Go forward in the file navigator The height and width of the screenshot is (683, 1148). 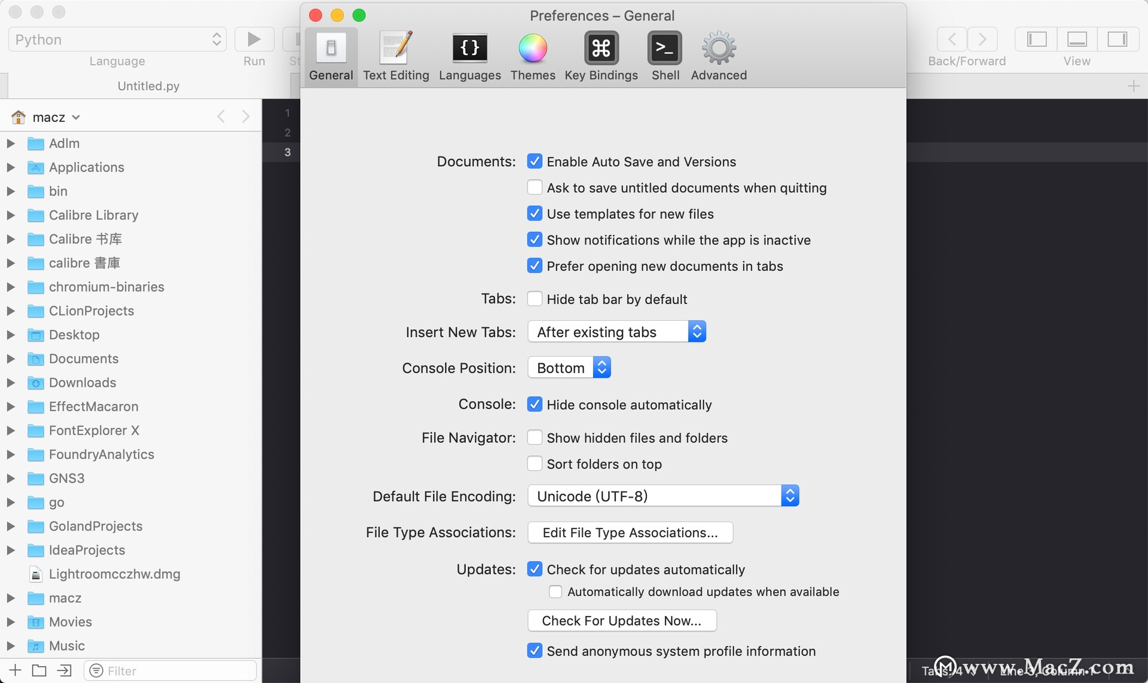[246, 117]
